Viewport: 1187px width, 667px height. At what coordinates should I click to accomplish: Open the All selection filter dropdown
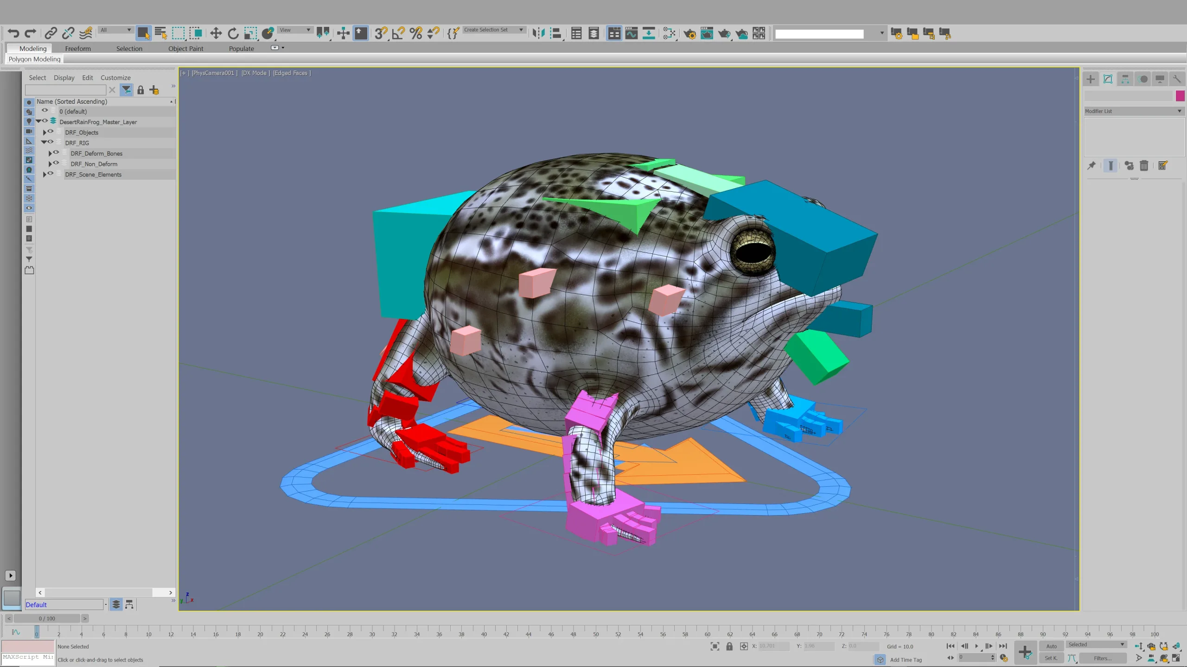115,30
